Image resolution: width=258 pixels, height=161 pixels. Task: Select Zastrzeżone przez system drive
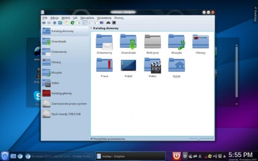[65, 104]
